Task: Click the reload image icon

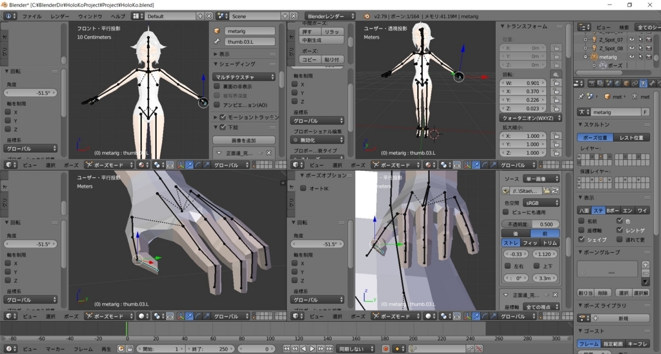Action: click(x=556, y=191)
